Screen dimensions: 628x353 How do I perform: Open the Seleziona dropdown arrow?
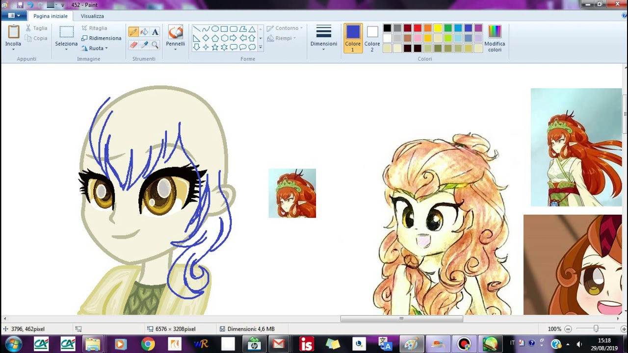(66, 49)
